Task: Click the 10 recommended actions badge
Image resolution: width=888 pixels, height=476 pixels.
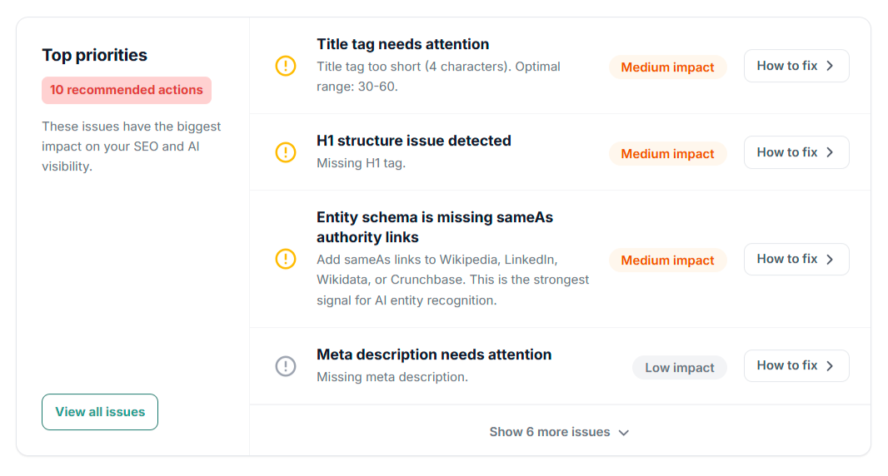Action: click(127, 90)
